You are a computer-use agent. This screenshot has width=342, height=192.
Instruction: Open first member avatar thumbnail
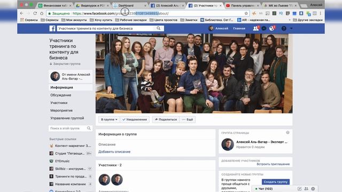pyautogui.click(x=105, y=179)
